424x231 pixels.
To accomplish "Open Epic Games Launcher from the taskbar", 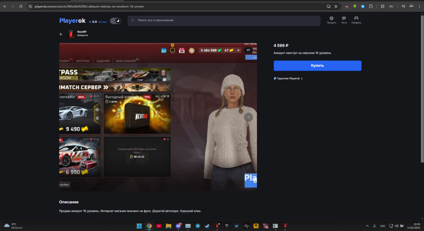I will [x=227, y=226].
